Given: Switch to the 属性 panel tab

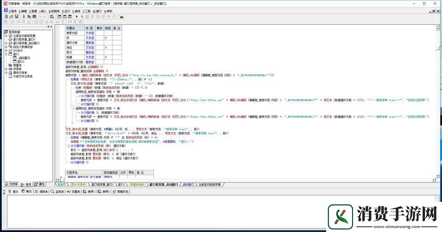Looking at the screenshot, I should click(x=39, y=184).
